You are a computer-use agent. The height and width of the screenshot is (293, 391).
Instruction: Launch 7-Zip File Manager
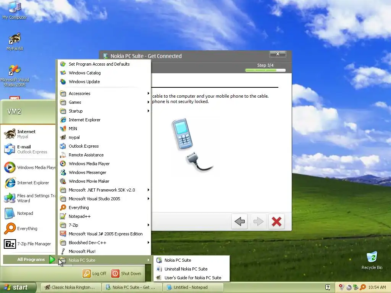[x=29, y=244]
